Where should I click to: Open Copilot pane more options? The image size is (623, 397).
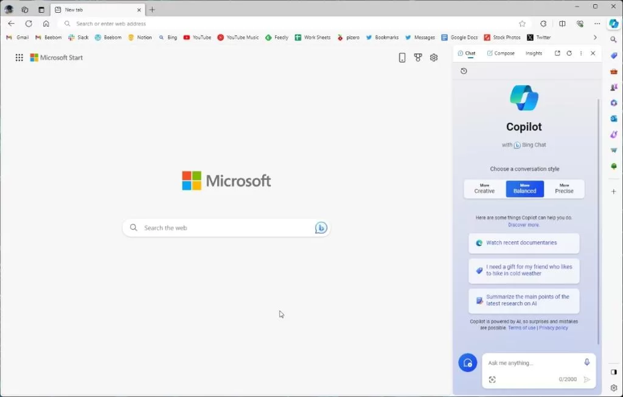(x=581, y=54)
